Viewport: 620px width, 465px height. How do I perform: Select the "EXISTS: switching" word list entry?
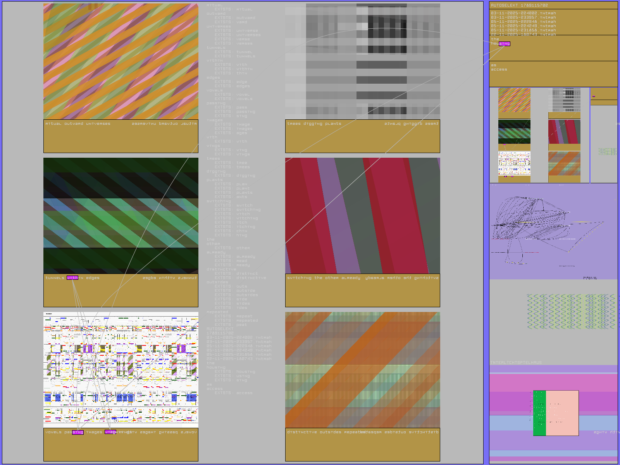(x=238, y=210)
